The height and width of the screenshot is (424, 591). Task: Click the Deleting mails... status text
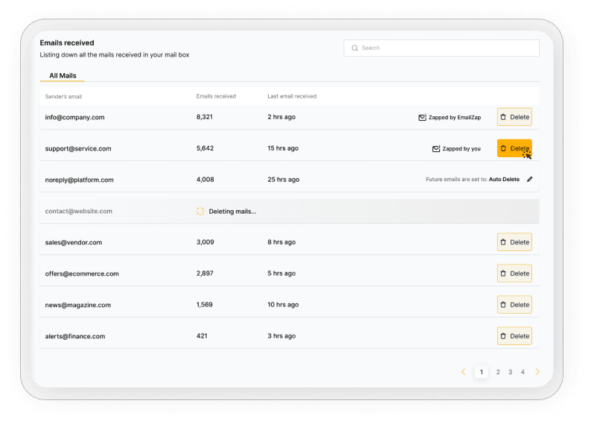click(x=232, y=212)
